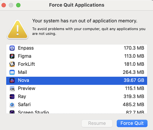
Task: Click the Screen Studio app icon
Action: (12, 112)
